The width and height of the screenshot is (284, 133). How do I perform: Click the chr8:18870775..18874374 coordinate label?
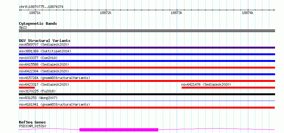41,7
